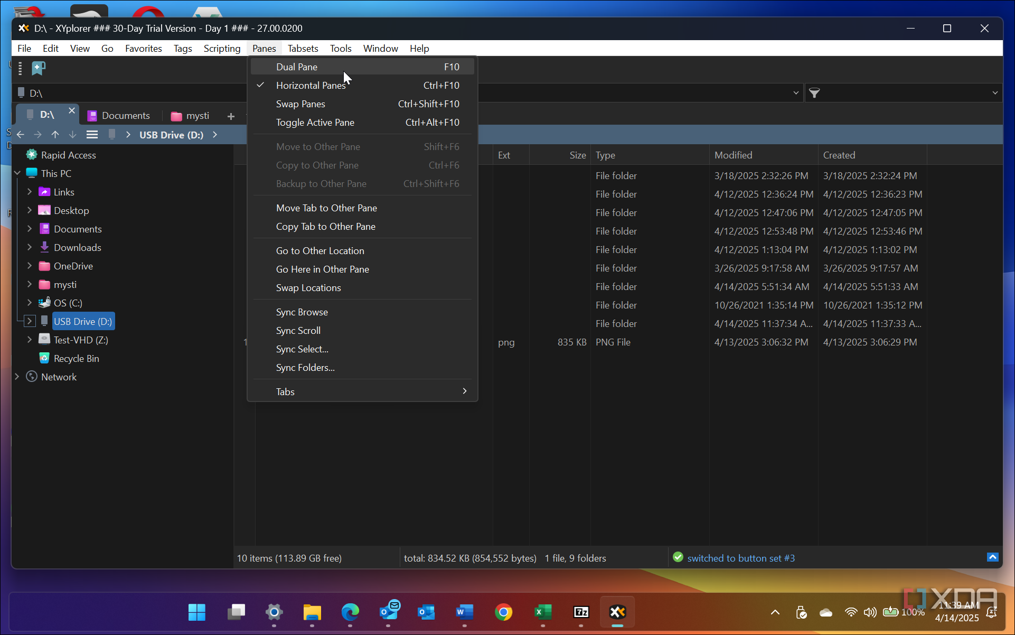The image size is (1015, 635).
Task: Click the D:\ address bar field
Action: coord(407,93)
